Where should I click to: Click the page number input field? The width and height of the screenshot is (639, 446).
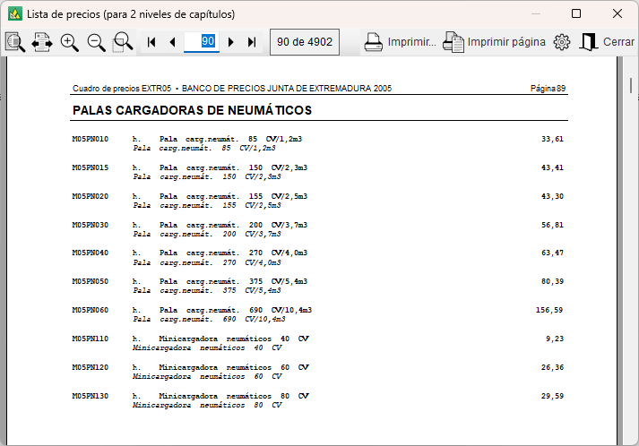202,41
